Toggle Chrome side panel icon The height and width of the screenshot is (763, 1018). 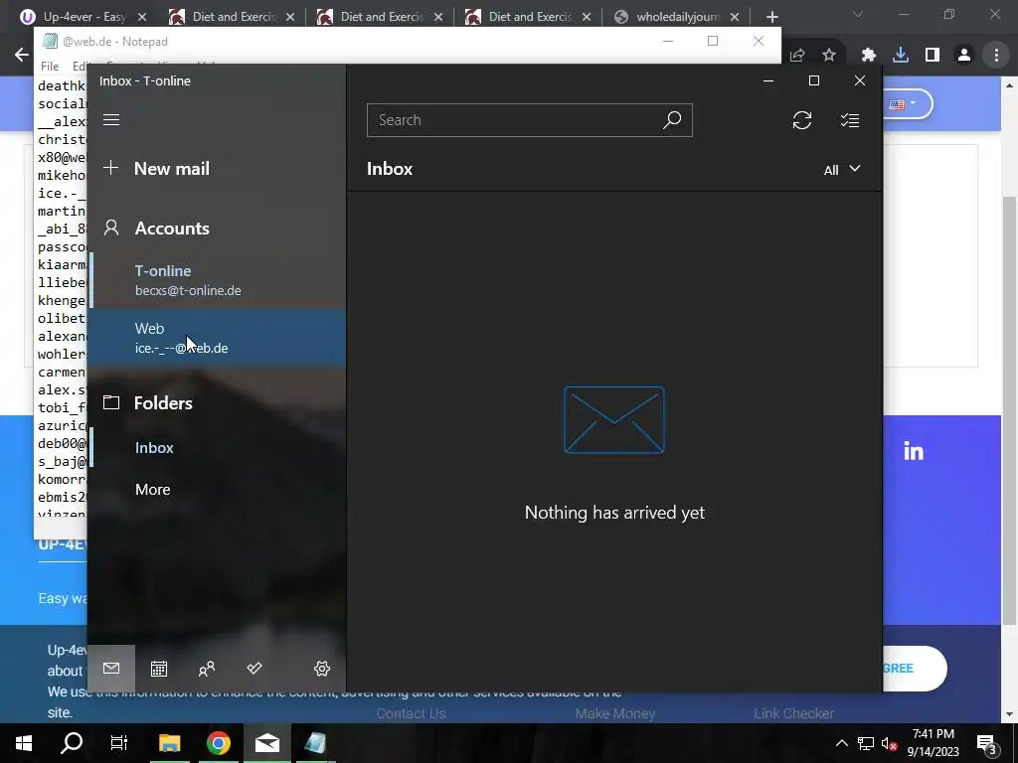click(x=933, y=56)
